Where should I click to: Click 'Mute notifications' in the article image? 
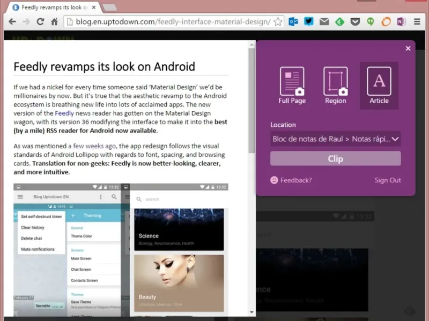[38, 249]
